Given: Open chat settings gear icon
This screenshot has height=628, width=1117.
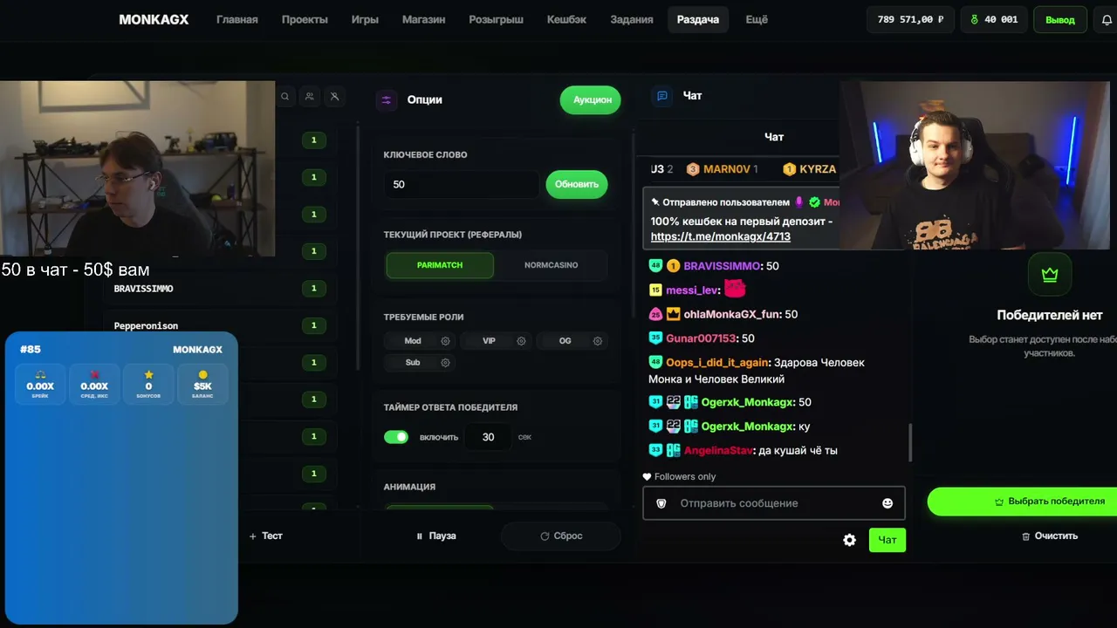Looking at the screenshot, I should point(849,540).
